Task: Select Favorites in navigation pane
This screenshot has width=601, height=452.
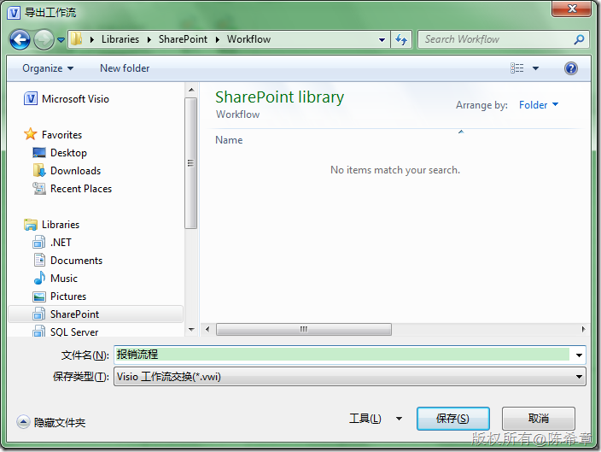Action: point(61,135)
